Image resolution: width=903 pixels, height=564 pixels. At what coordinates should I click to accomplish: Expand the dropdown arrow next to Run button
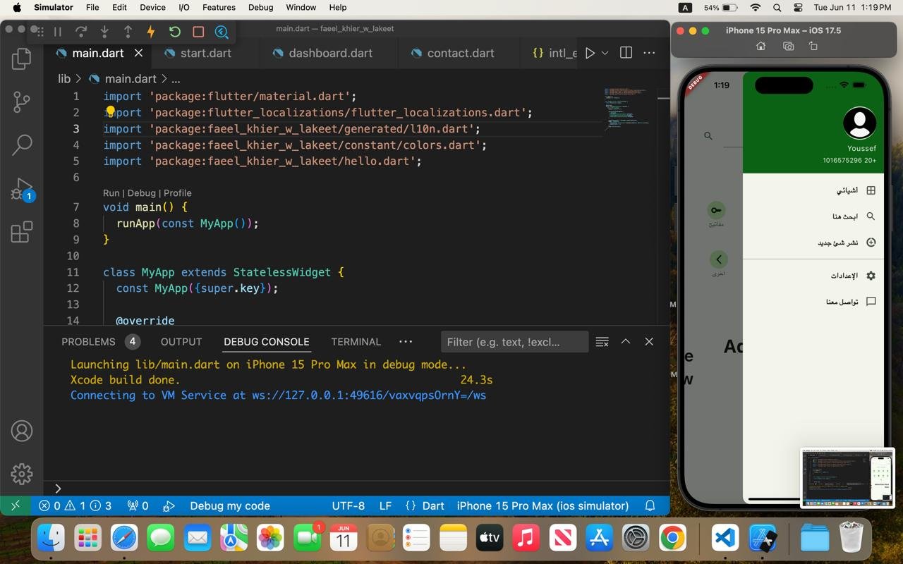click(605, 53)
